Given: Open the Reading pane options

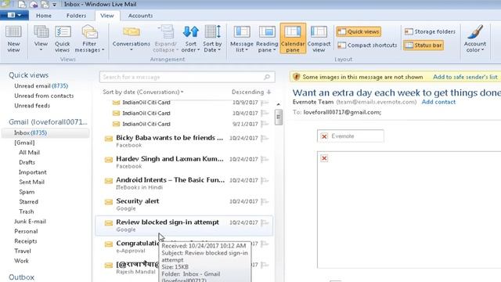Looking at the screenshot, I should (267, 39).
